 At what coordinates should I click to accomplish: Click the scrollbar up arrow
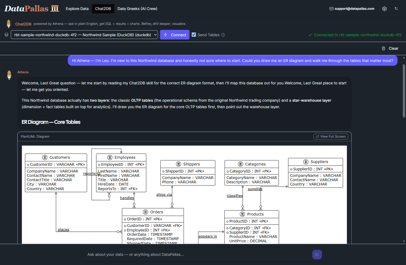tap(404, 57)
